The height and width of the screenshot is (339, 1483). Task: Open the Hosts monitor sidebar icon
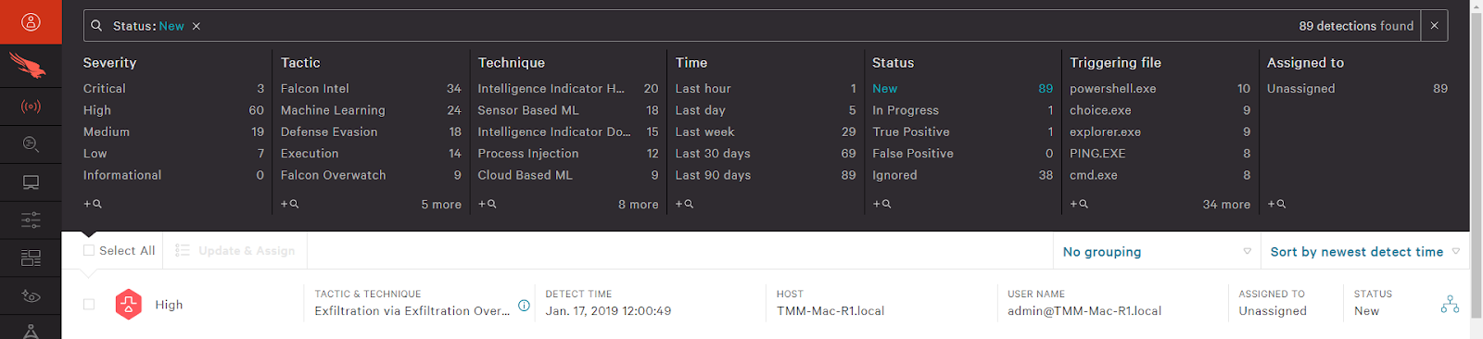tap(31, 182)
